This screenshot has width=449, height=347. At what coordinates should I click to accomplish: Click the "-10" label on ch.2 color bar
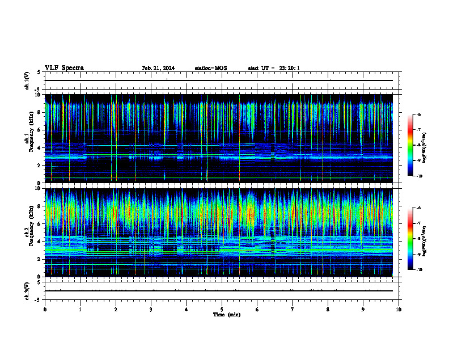[420, 269]
